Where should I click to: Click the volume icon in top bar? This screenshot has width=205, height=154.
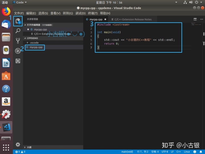pos(191,2)
